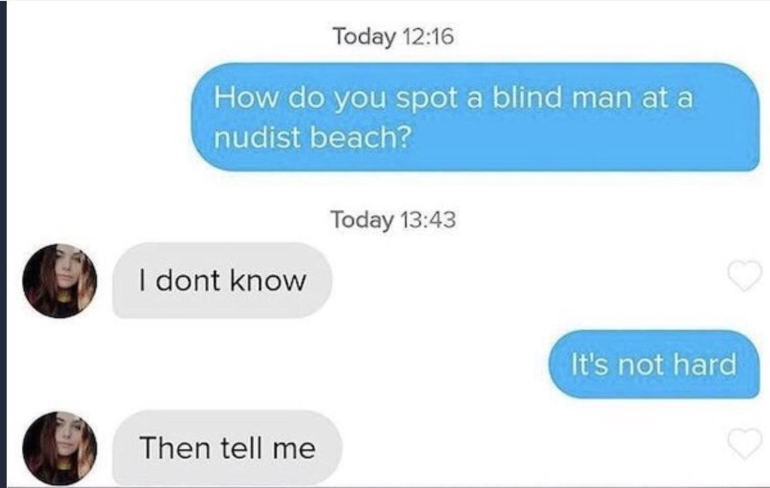View the match's avatar in last received message
Viewport: 770px width, 488px height.
60,448
